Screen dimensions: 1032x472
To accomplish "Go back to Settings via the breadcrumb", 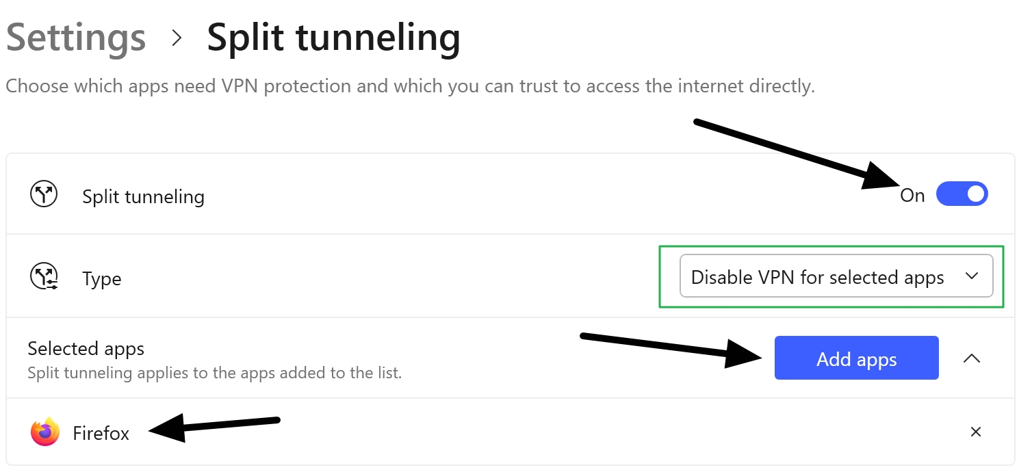I will pos(76,38).
